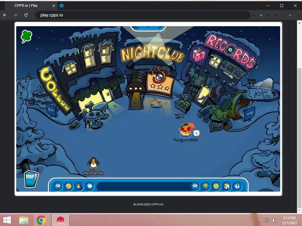Open the blue tab at top of game

point(148,28)
